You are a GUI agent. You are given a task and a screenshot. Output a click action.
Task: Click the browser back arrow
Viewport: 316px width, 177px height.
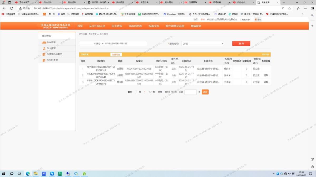click(x=4, y=8)
